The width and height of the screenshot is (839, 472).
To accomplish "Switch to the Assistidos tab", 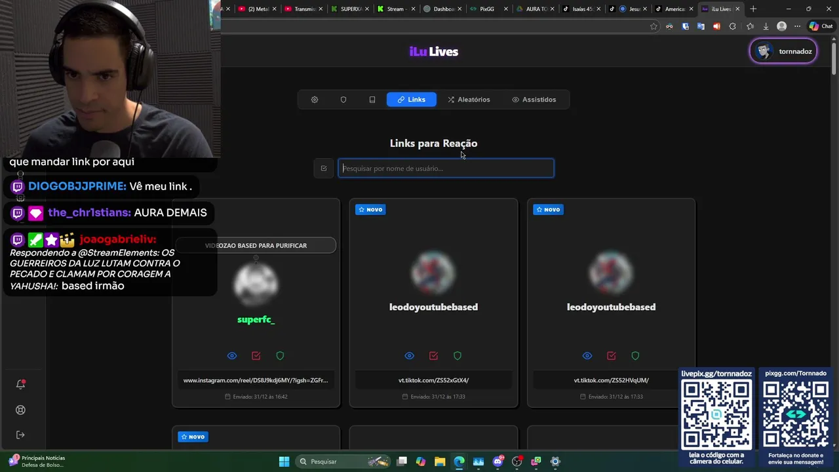I will point(534,100).
